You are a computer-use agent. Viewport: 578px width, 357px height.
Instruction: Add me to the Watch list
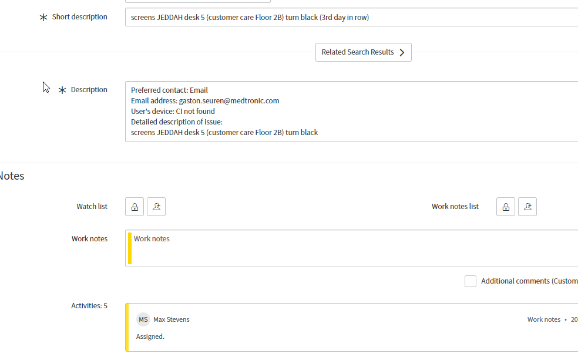[156, 207]
